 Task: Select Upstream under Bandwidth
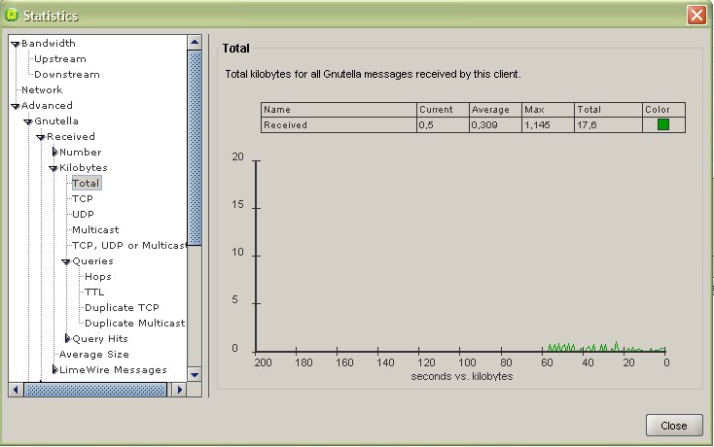pyautogui.click(x=60, y=59)
